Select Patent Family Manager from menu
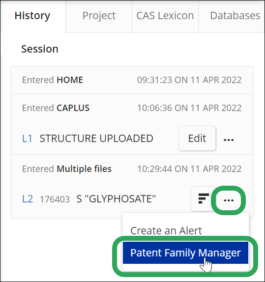Screen dimensions: 265x282 (186, 253)
